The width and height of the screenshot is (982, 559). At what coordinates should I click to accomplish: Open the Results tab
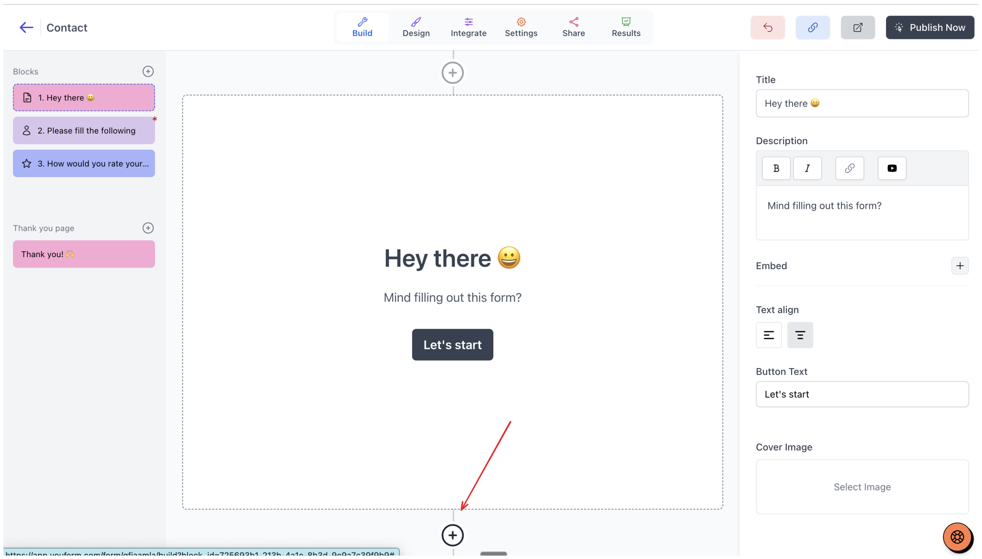point(626,27)
